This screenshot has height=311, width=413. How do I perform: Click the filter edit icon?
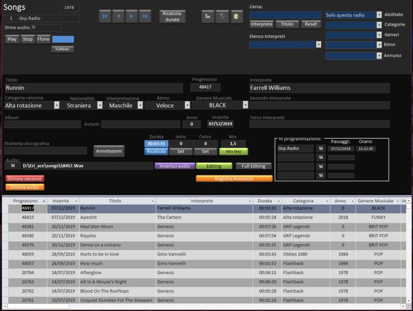tap(222, 17)
